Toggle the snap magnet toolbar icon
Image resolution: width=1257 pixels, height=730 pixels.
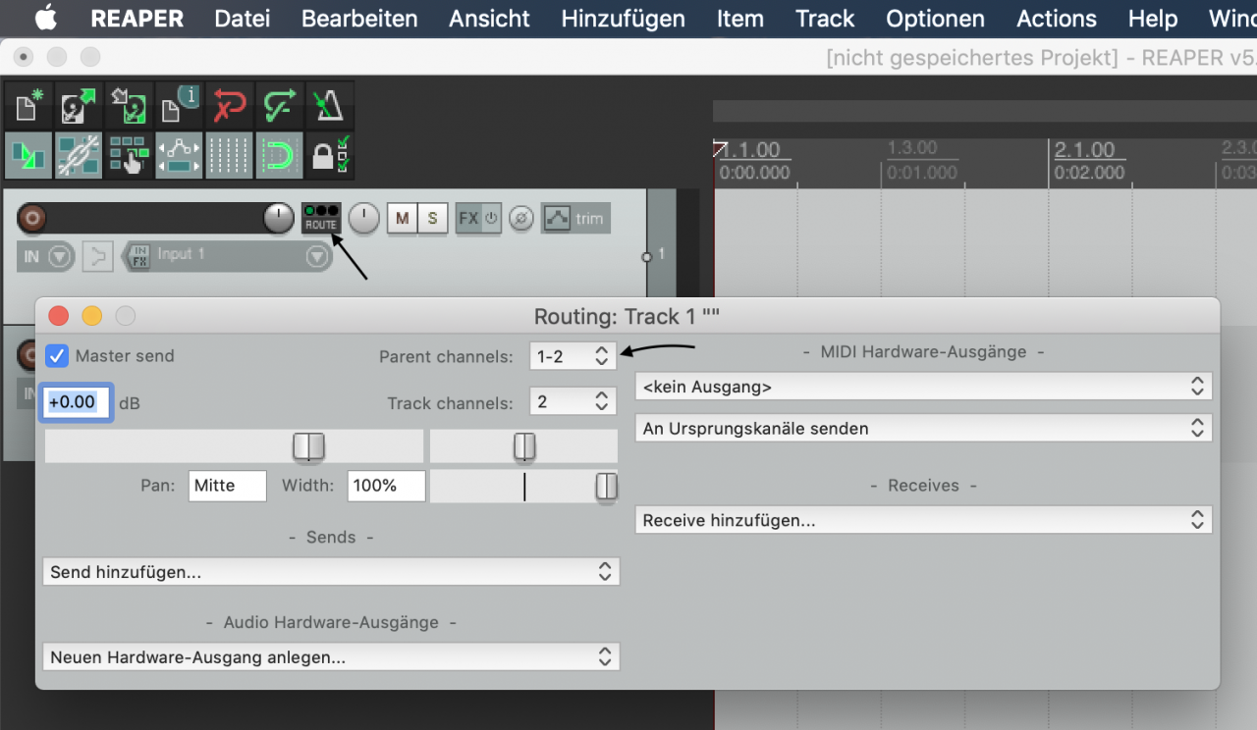click(279, 156)
